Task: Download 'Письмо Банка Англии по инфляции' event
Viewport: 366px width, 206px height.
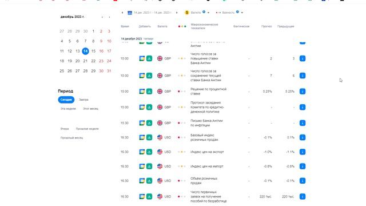Action: click(x=149, y=123)
